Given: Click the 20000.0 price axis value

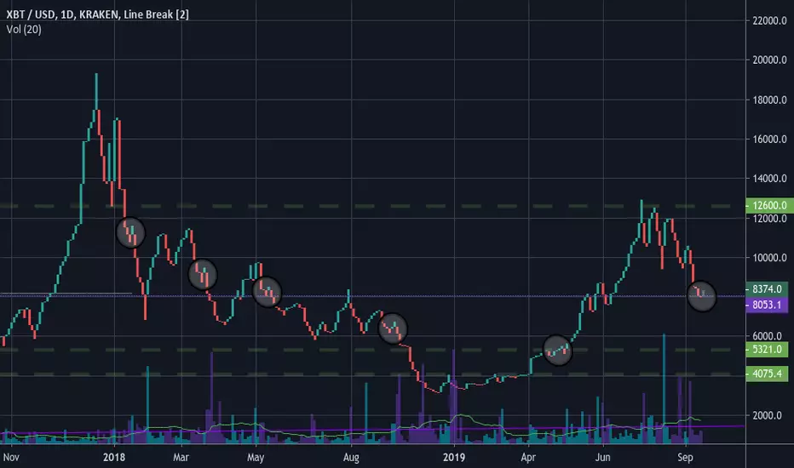Looking at the screenshot, I should coord(769,60).
